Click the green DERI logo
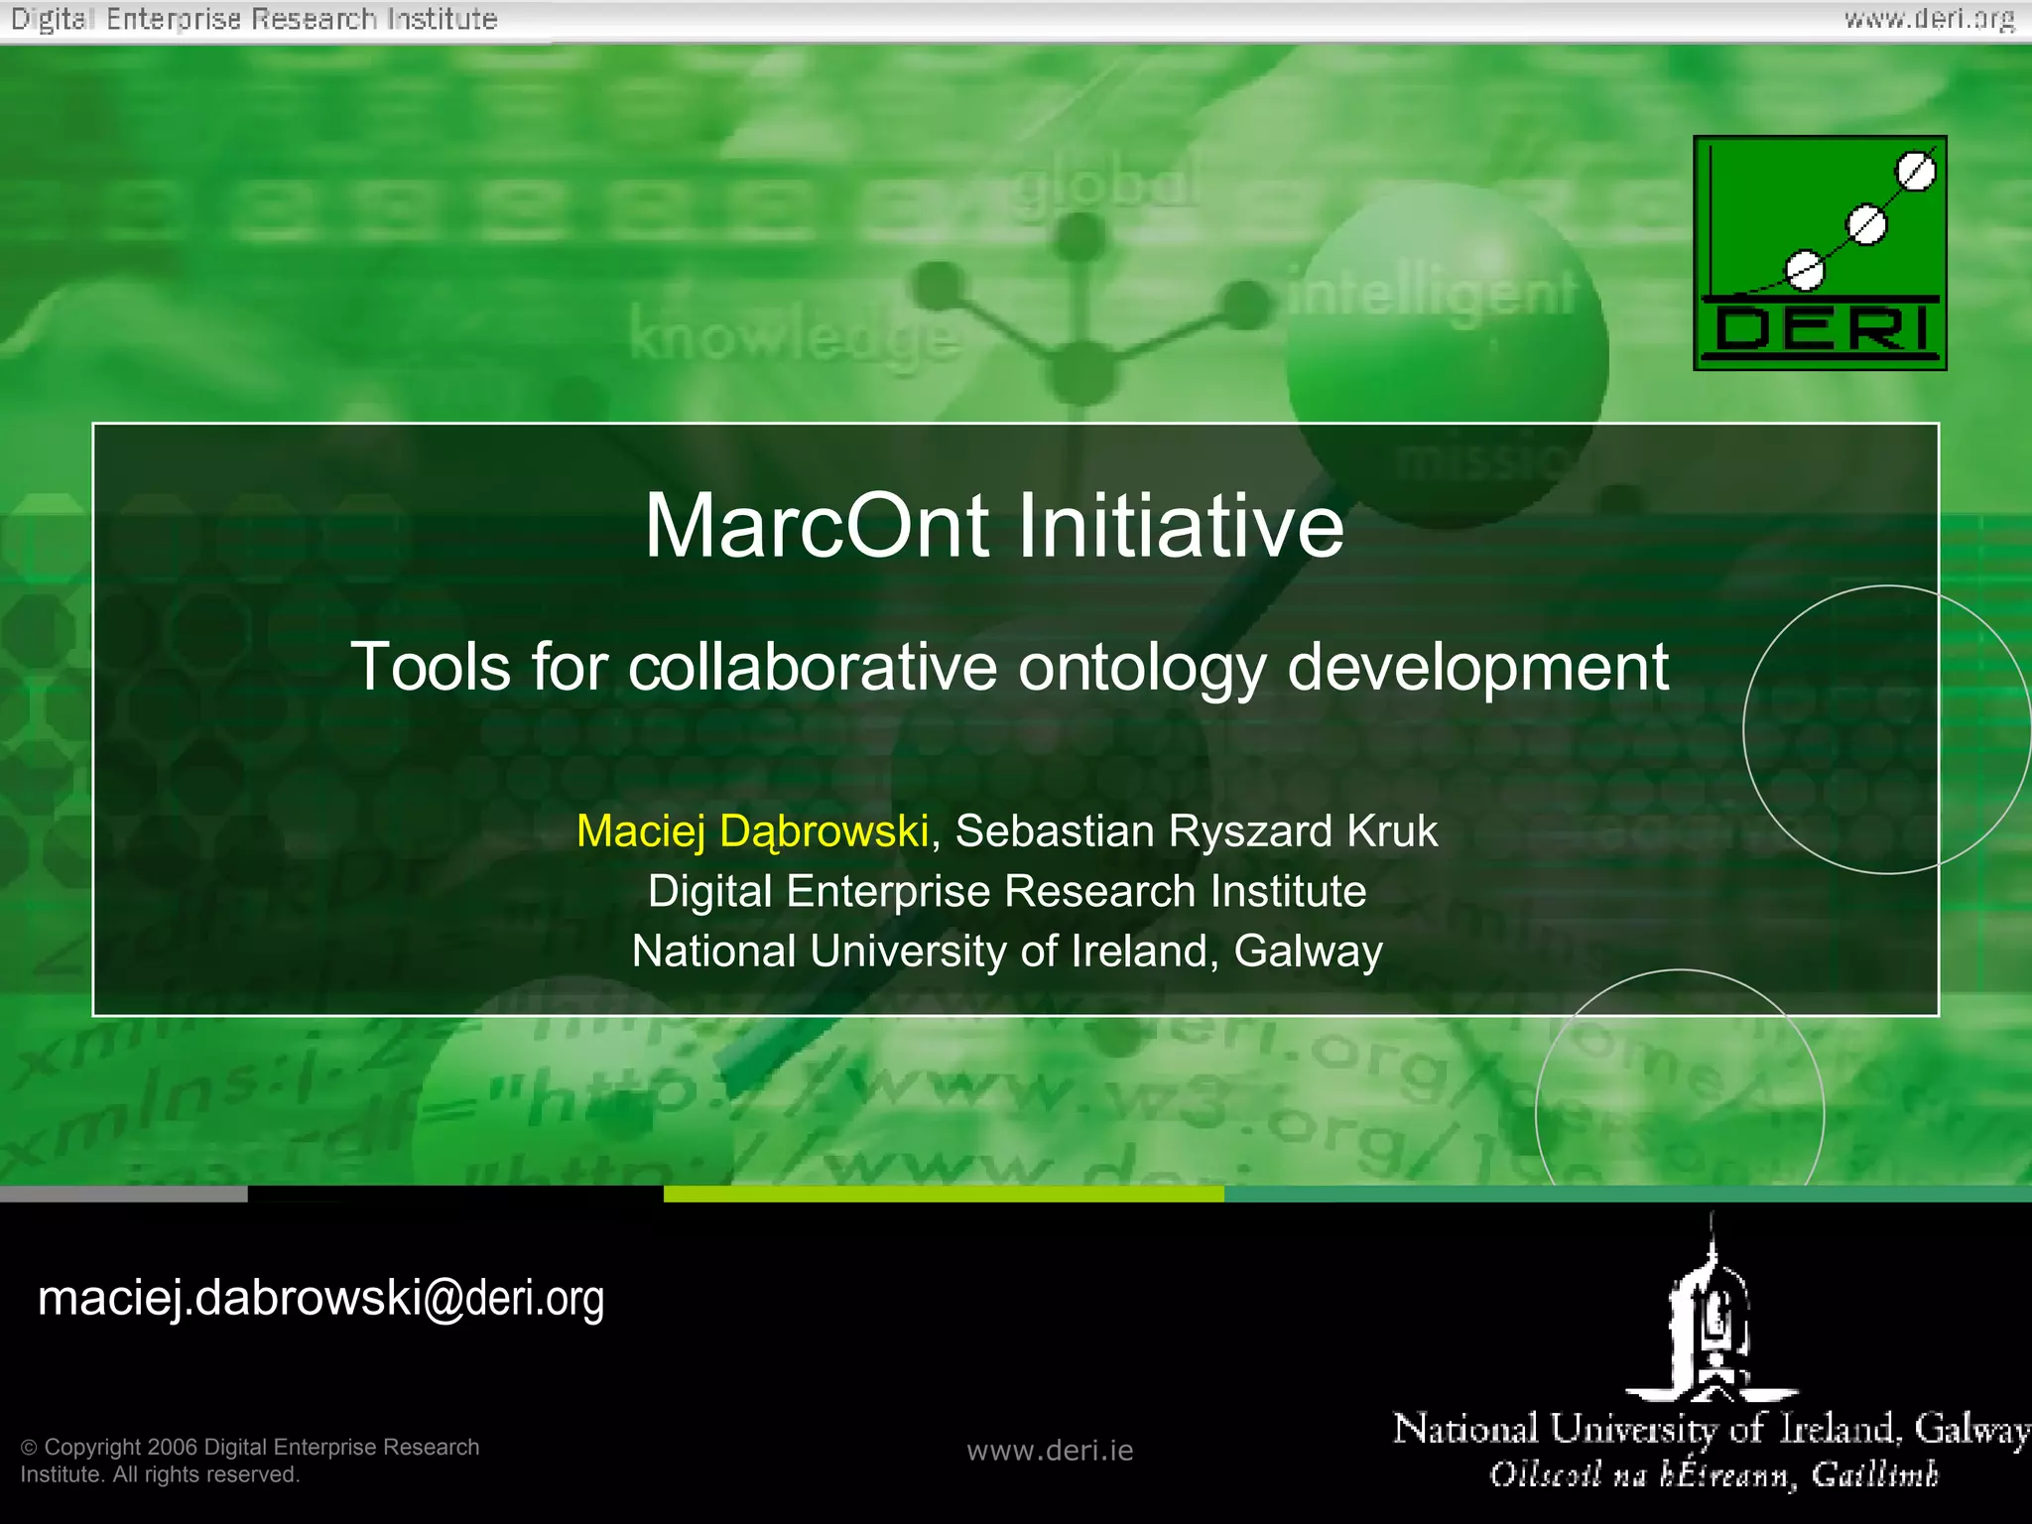Screen dimensions: 2032x1524 click(x=1820, y=253)
